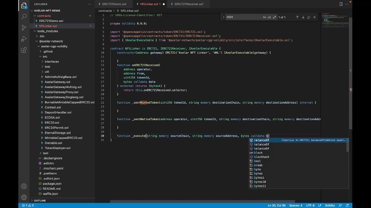Toggle Use Regular Expression in find widget
The height and width of the screenshot is (208, 371).
(x=274, y=17)
